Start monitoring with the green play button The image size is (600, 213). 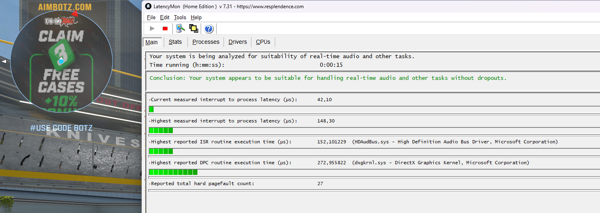coord(152,28)
